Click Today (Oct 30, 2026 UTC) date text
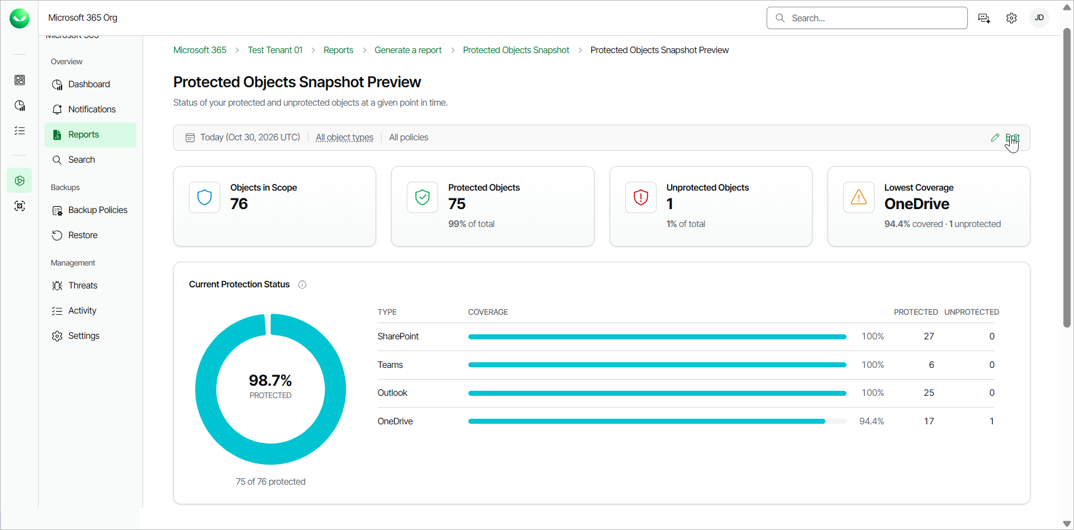 click(250, 138)
